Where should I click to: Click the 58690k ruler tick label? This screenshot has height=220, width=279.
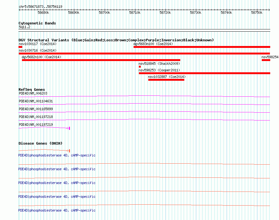74,13
